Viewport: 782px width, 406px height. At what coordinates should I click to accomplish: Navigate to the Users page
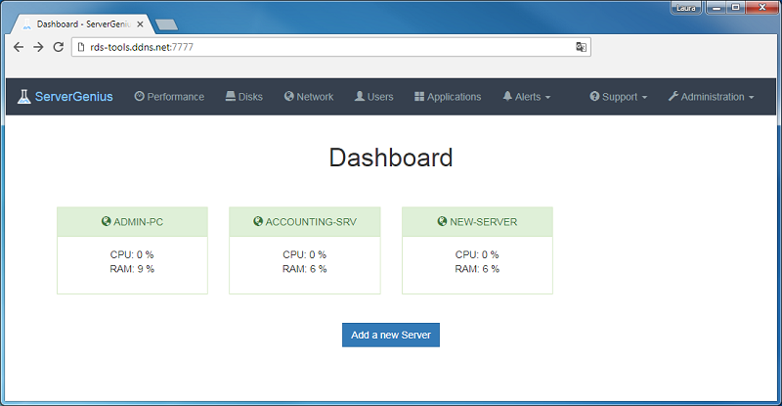(374, 97)
